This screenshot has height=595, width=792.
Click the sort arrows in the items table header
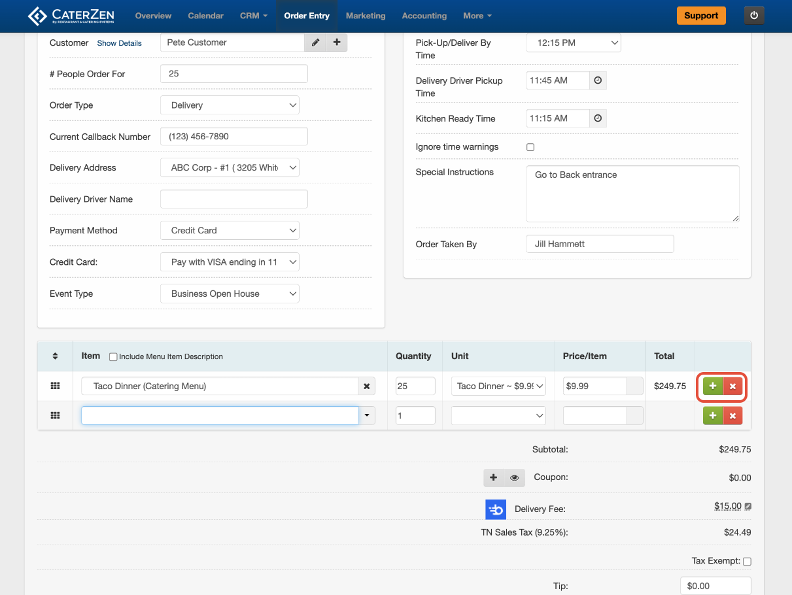pos(55,356)
